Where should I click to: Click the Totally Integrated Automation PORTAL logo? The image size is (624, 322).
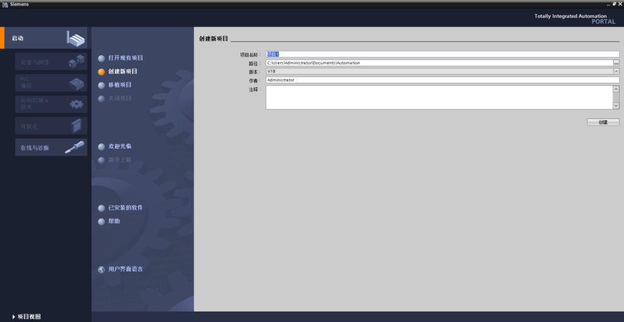(x=575, y=19)
